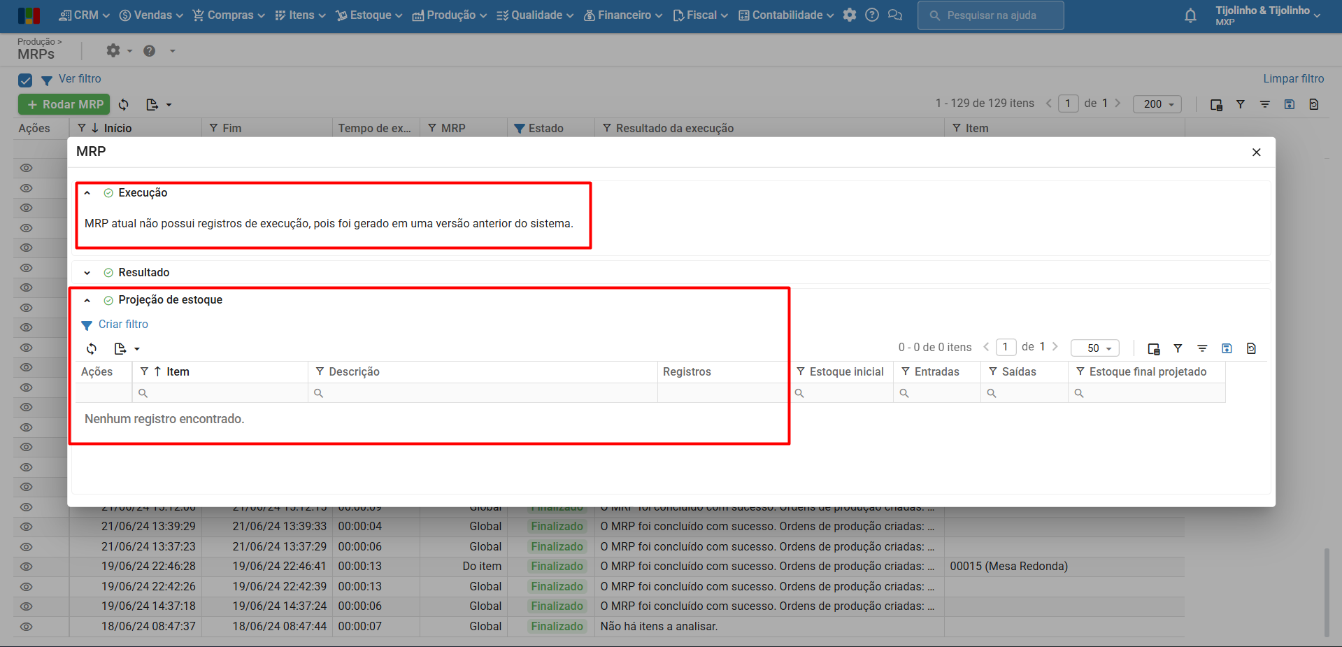
Task: Open the help question mark in top bar
Action: (x=872, y=15)
